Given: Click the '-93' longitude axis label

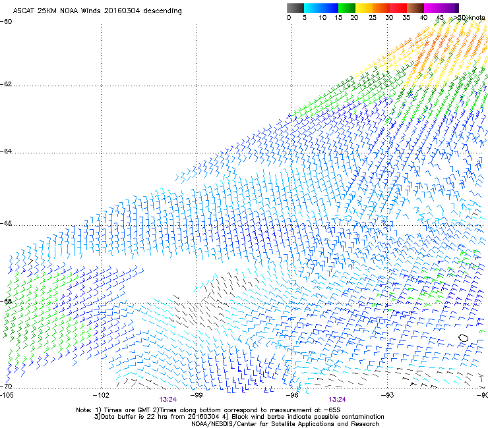Looking at the screenshot, I should 388,395.
